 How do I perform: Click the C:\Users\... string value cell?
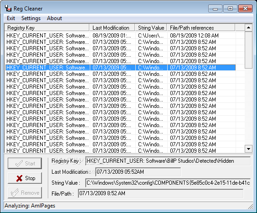(151, 35)
